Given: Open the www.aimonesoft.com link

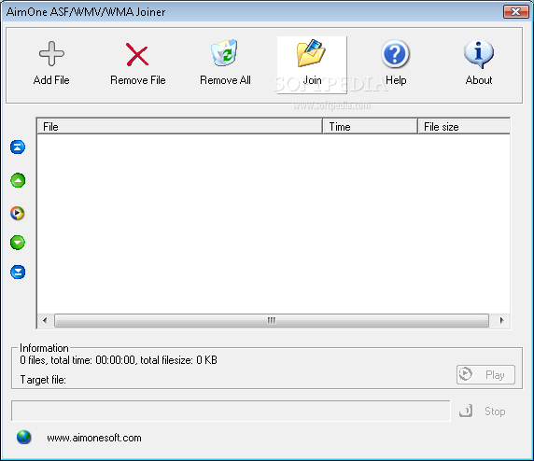Looking at the screenshot, I should (x=94, y=438).
